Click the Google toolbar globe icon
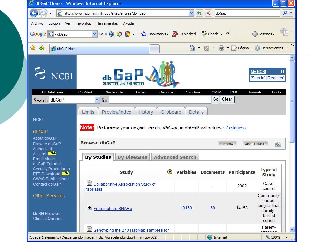This screenshot has height=242, width=323. 111,34
